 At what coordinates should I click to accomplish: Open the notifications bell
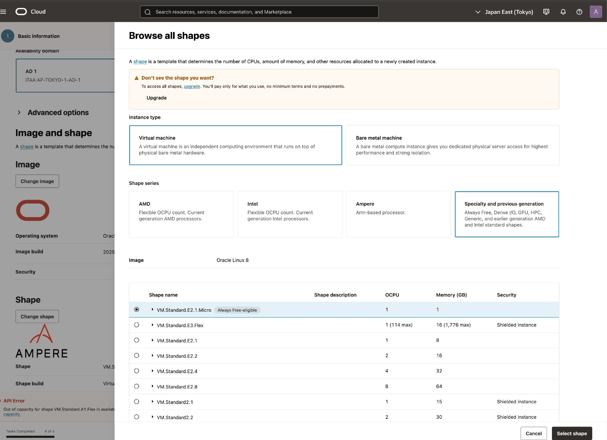coord(563,12)
